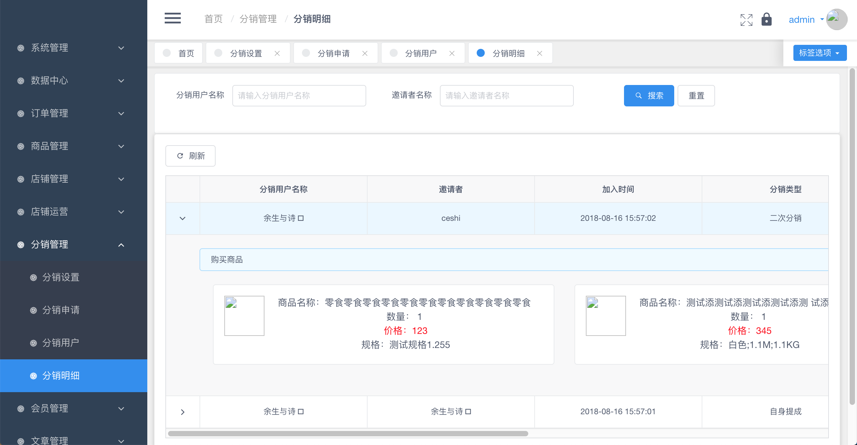Click the 刷新 refresh button
Screen dimensions: 857x445
[190, 156]
